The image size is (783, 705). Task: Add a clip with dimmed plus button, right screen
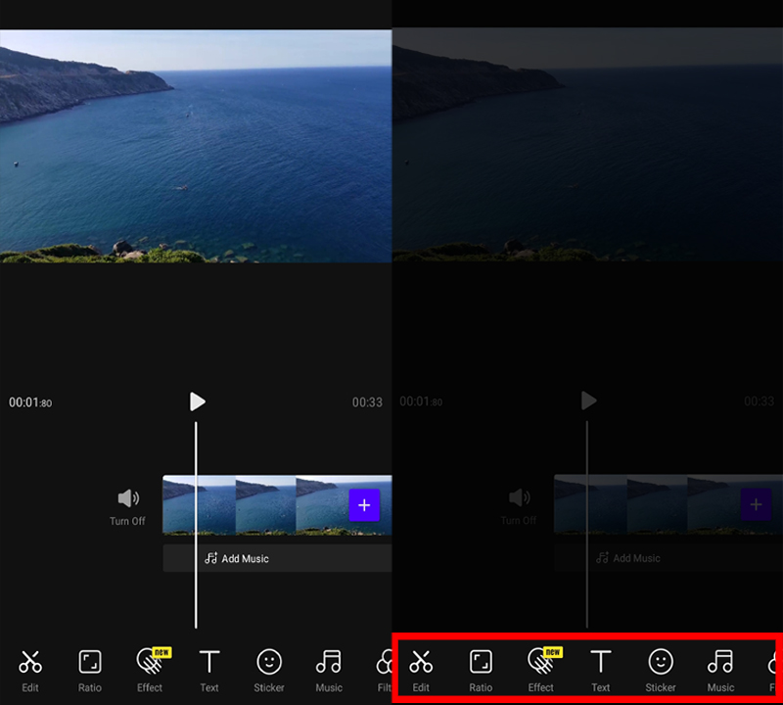tap(756, 504)
